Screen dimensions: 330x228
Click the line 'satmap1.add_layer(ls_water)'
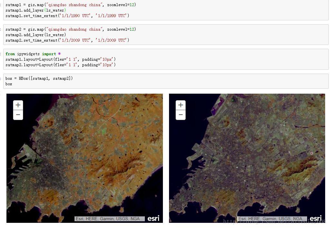pos(35,10)
